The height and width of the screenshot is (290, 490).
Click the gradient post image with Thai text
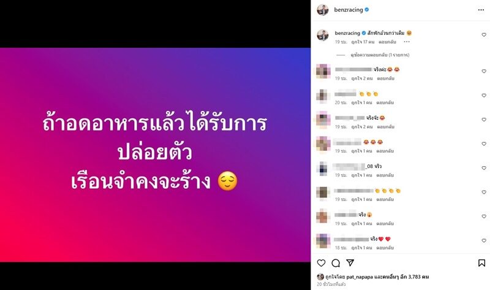click(155, 155)
